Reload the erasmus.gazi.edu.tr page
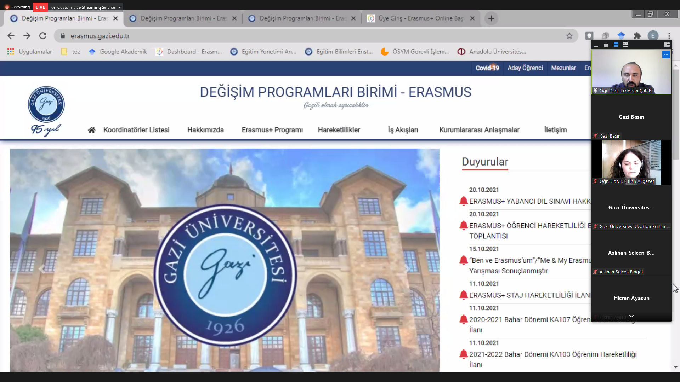The width and height of the screenshot is (680, 382). [43, 36]
